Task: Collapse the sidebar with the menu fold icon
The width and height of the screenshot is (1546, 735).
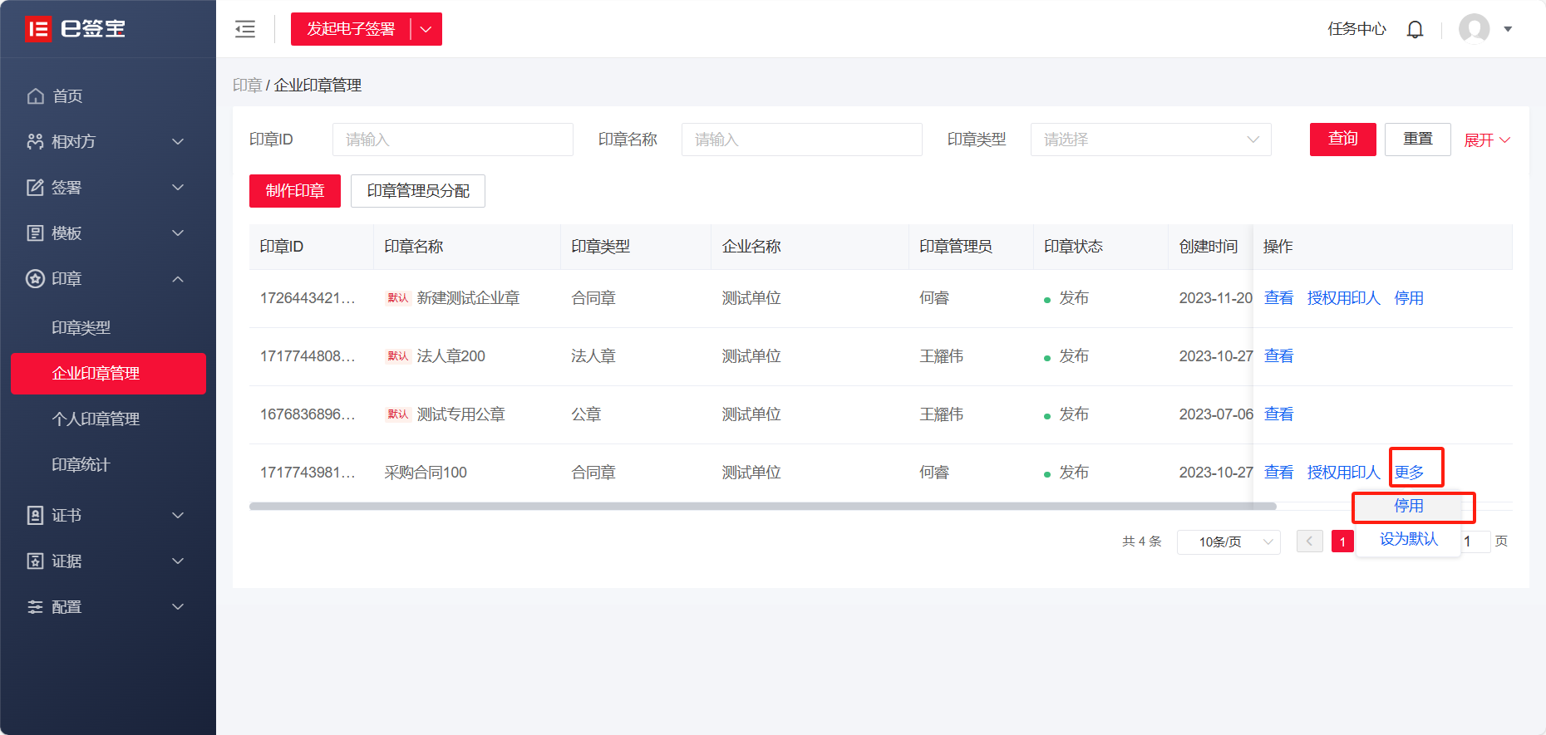Action: 245,29
